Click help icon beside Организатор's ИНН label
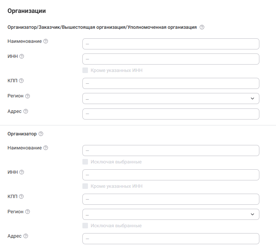The height and width of the screenshot is (249, 276). (22, 172)
